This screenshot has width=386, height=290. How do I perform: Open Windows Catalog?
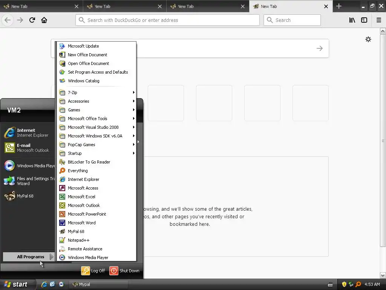96,81
